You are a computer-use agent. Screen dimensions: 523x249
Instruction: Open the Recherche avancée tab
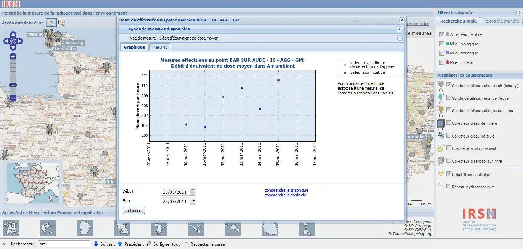pyautogui.click(x=501, y=21)
